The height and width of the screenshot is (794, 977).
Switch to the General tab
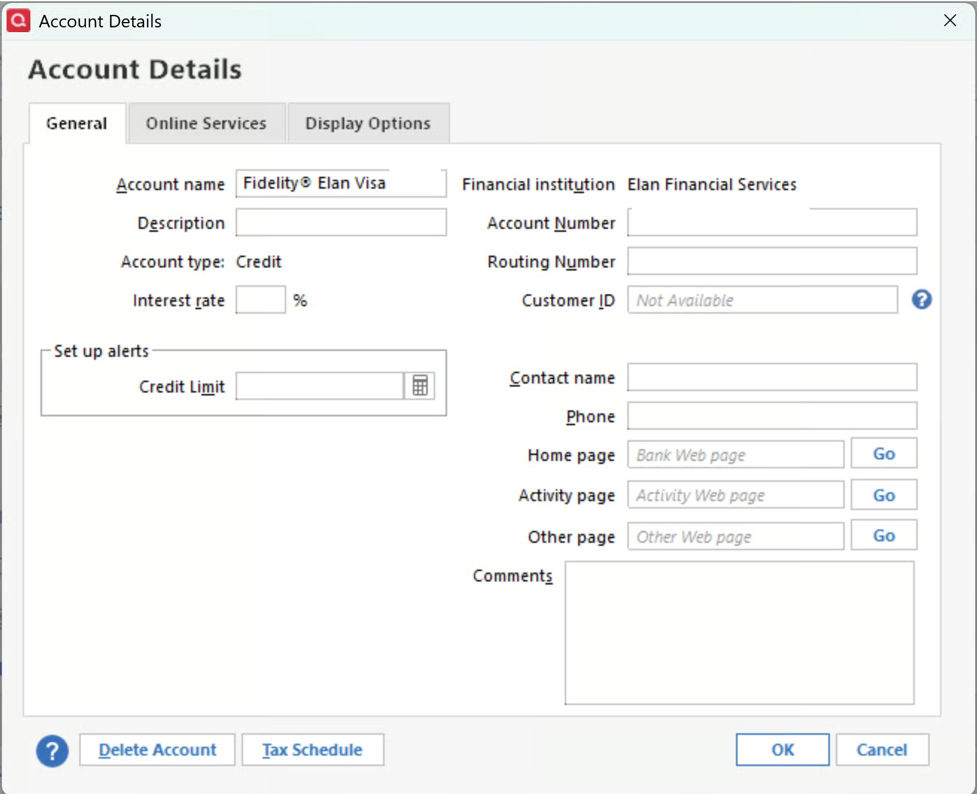(77, 123)
